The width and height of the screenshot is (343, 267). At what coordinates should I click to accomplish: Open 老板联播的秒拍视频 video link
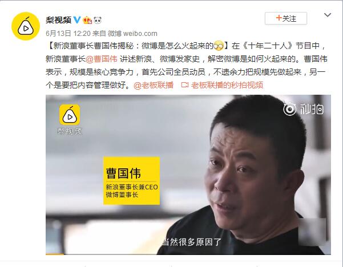227,85
